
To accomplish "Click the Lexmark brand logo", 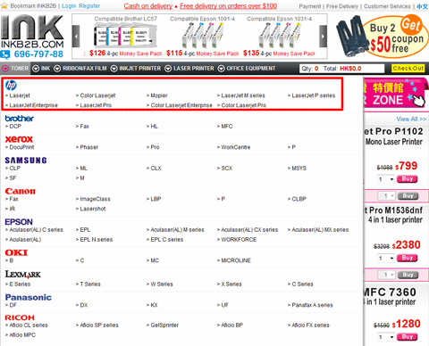I will tap(23, 275).
